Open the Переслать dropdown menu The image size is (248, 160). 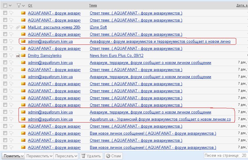pos(66,156)
